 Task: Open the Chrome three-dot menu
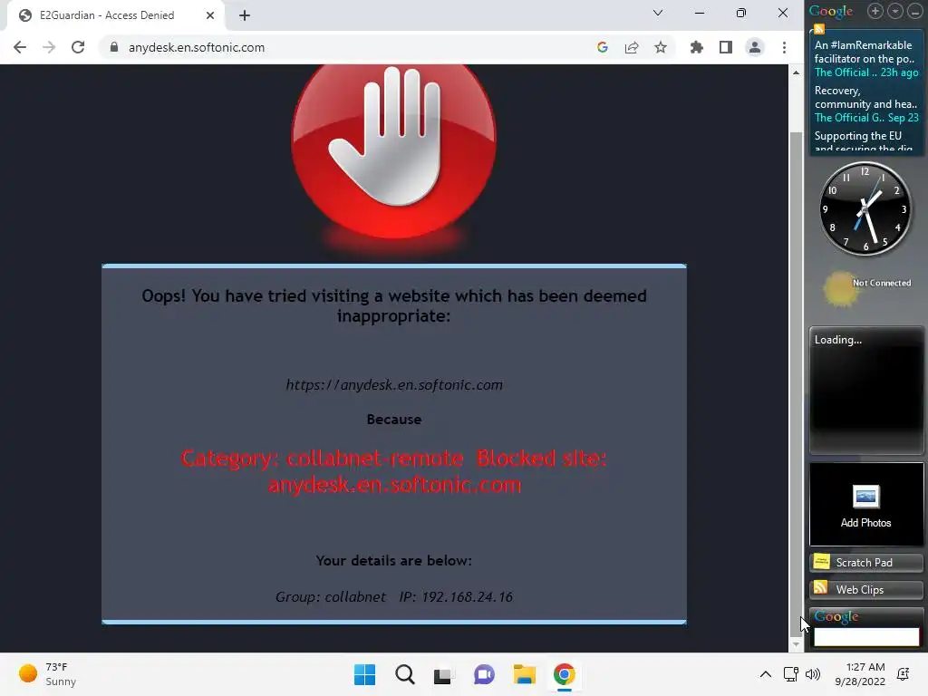(x=784, y=47)
